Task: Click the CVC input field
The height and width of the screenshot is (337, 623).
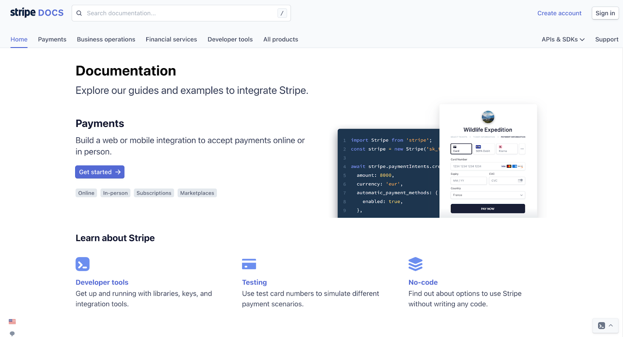Action: (x=507, y=181)
